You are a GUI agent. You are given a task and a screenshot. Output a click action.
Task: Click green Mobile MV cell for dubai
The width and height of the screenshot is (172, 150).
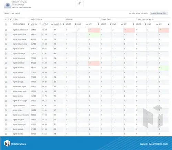click(163, 68)
